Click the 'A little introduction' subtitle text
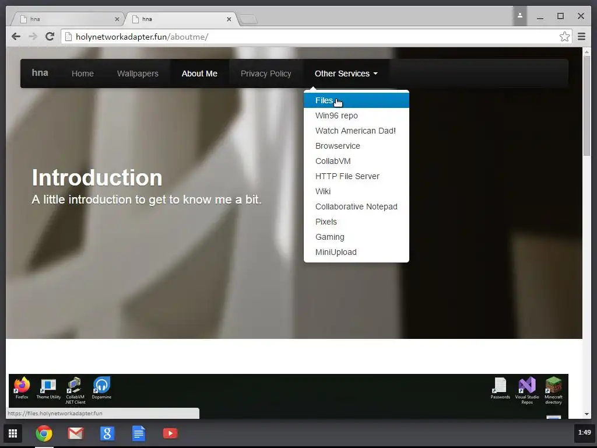The height and width of the screenshot is (448, 597). 146,199
